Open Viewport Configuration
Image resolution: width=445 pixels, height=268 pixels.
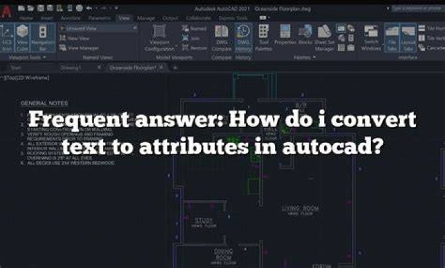click(x=159, y=38)
